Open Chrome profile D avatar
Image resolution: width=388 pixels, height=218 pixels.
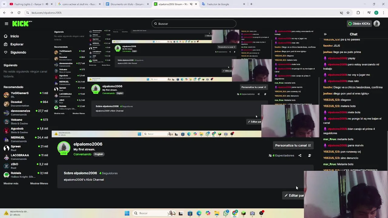pos(376,13)
